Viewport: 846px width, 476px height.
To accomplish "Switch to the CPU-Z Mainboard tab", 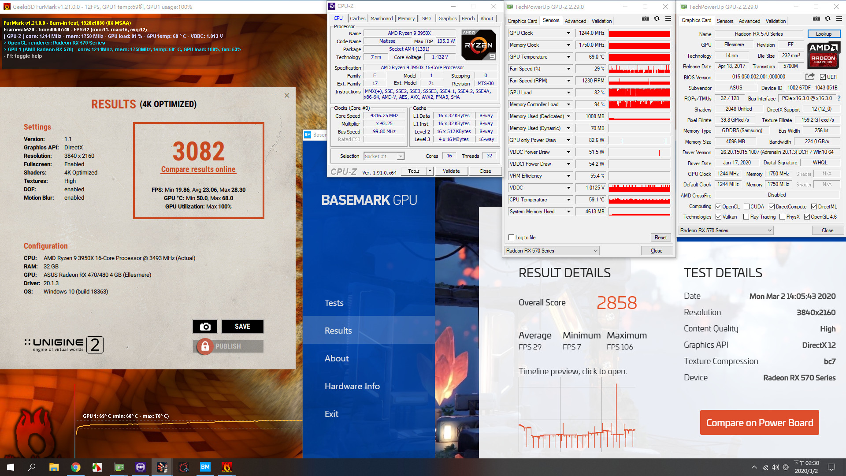I will click(382, 19).
